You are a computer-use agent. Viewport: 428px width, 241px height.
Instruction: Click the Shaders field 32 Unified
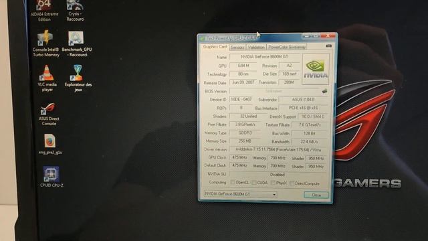tap(248, 116)
